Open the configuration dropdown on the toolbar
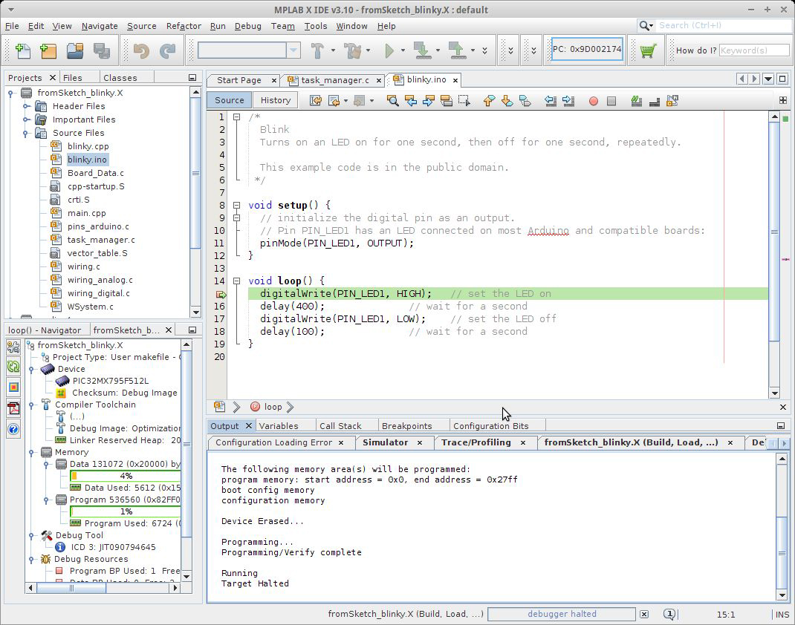Viewport: 795px width, 625px height. [293, 50]
